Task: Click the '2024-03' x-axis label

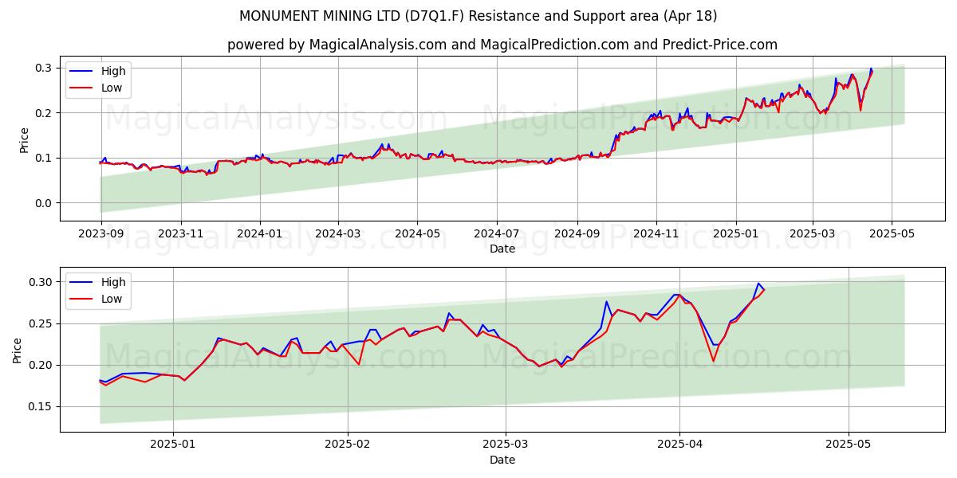Action: [x=338, y=234]
